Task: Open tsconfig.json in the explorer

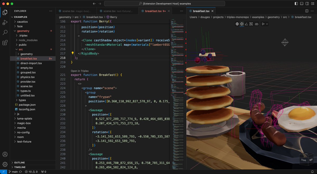Action: 33,109
